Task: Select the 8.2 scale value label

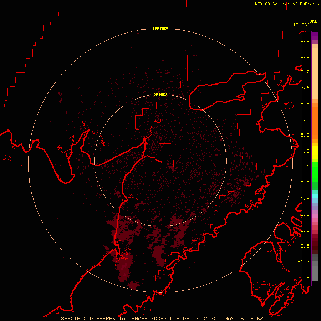Action: point(305,72)
